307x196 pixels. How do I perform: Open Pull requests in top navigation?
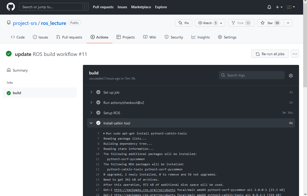tap(103, 7)
